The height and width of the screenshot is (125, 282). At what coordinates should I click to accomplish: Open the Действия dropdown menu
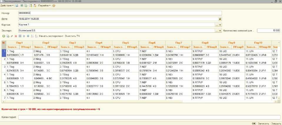pos(7,6)
